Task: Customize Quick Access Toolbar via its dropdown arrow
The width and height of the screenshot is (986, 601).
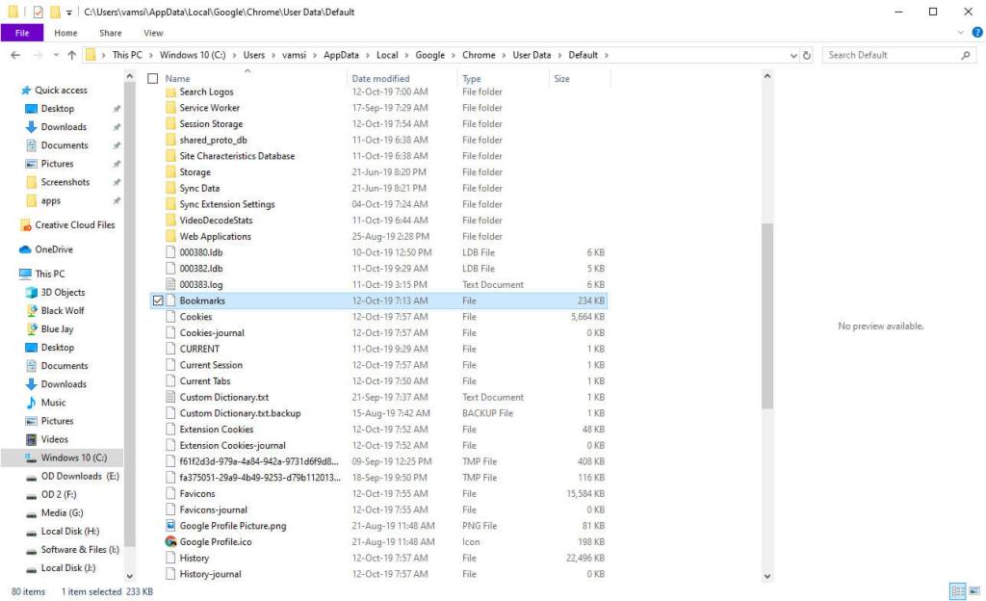Action: [x=69, y=11]
